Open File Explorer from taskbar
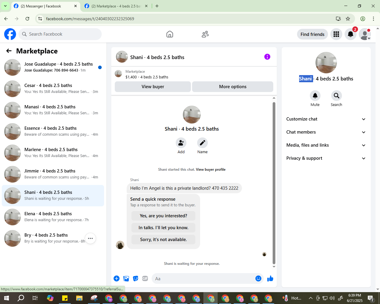380x304 pixels. tap(79, 298)
